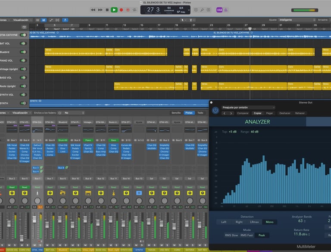This screenshot has width=331, height=252.
Task: Click the drum kit instrument icon in mixer
Action: tap(62, 192)
